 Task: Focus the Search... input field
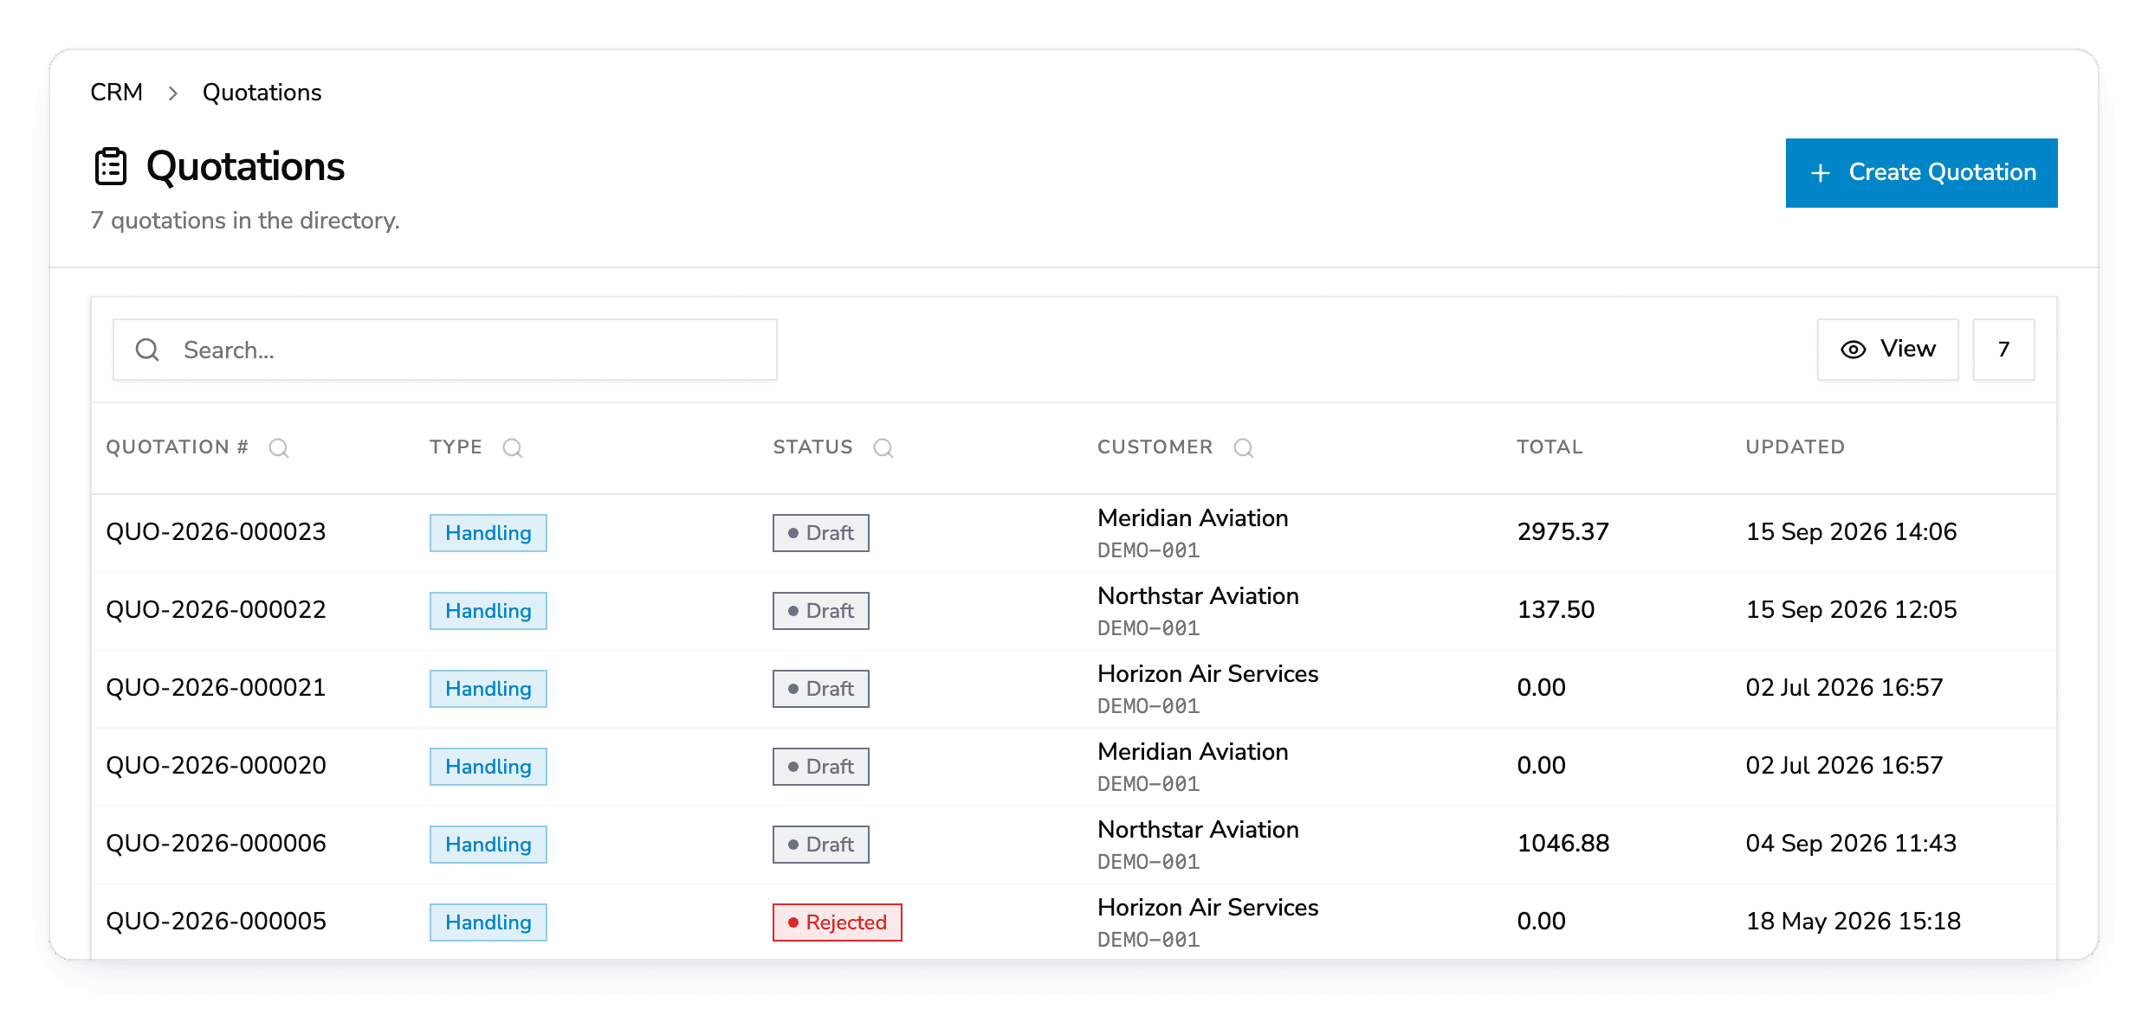click(445, 350)
